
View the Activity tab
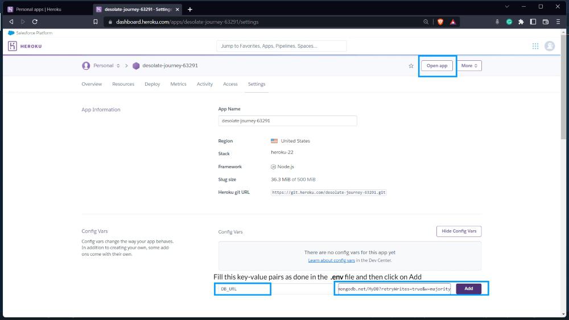pyautogui.click(x=205, y=84)
